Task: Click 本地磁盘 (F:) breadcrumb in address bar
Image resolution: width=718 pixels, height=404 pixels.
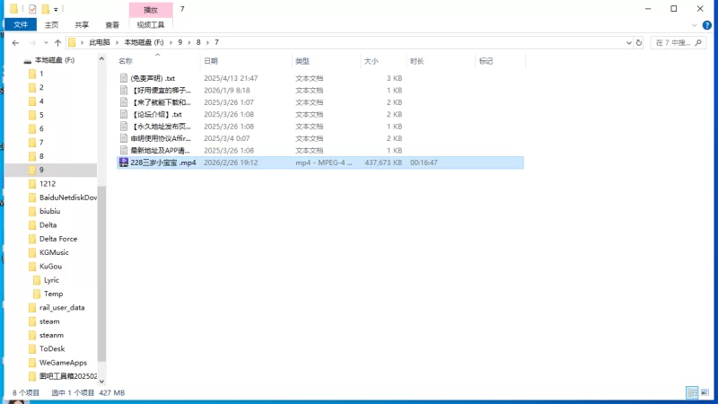Action: (144, 42)
